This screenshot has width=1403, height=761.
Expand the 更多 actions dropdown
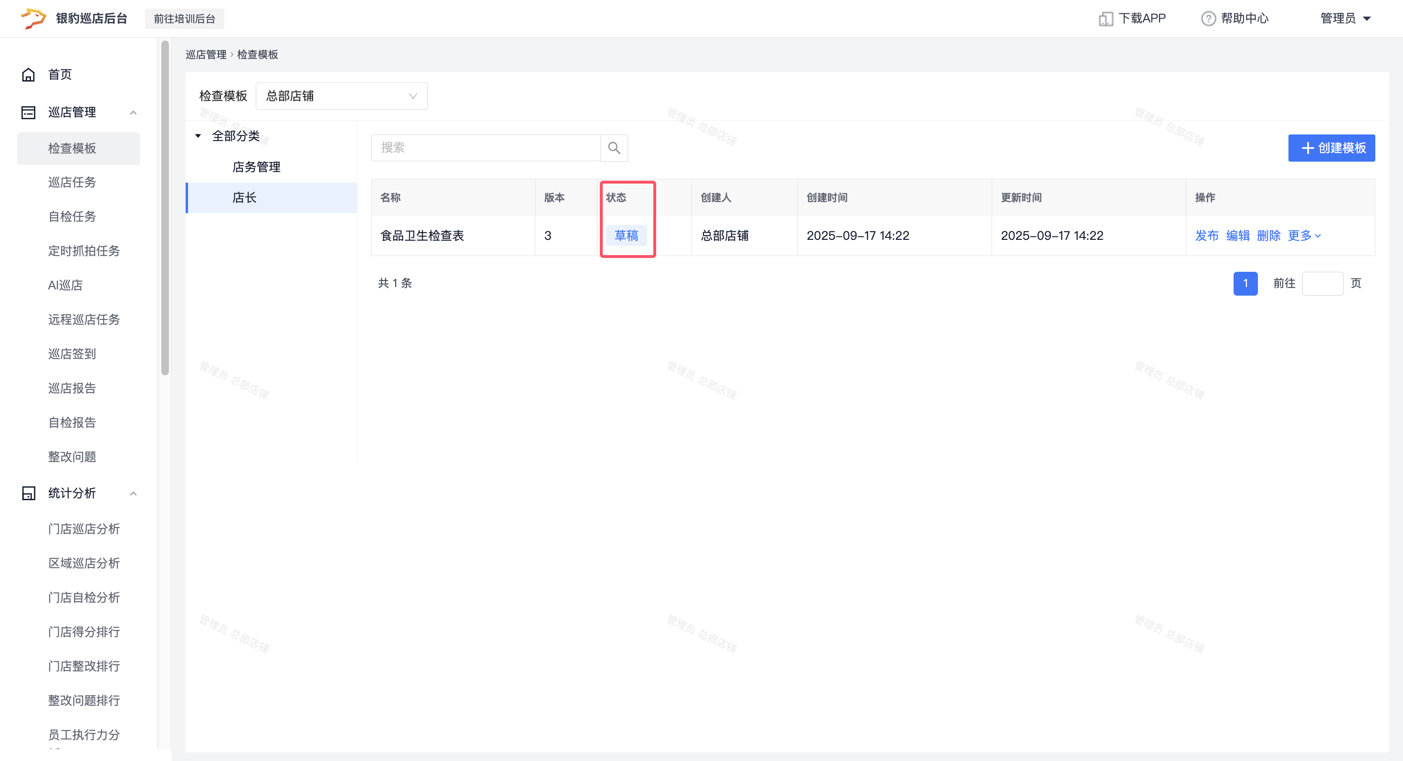(1304, 236)
